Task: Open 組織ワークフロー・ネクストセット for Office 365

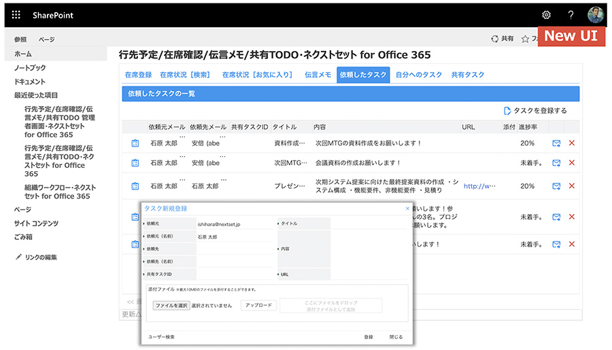Action: 60,192
